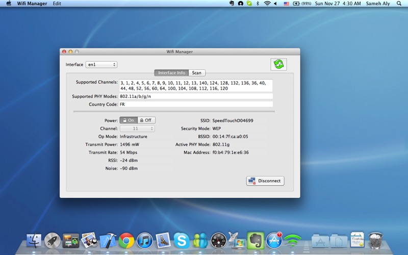
Task: Select the Interface Info tab
Action: pyautogui.click(x=171, y=73)
